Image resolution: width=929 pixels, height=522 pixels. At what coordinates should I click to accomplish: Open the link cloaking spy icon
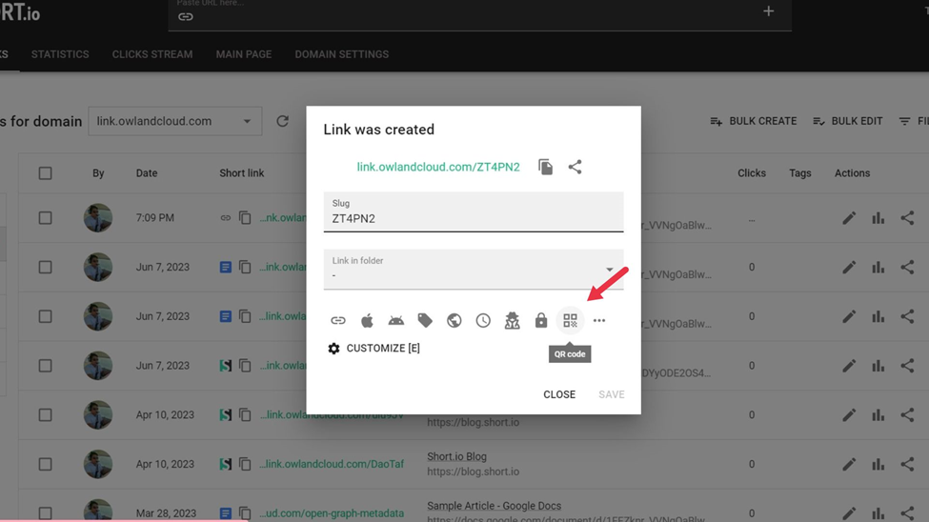512,321
